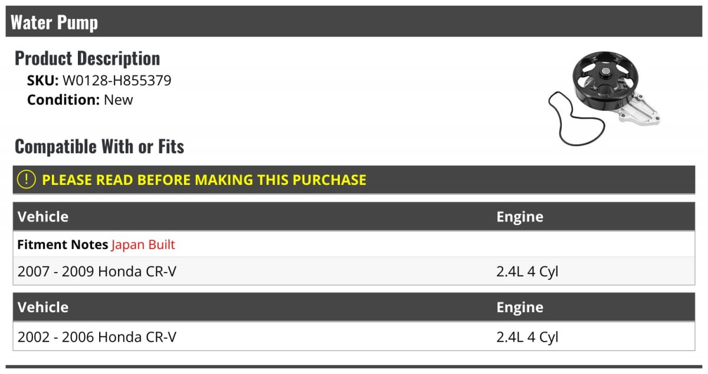Viewport: 708px width, 374px height.
Task: Click the first Vehicle column header
Action: 43,217
